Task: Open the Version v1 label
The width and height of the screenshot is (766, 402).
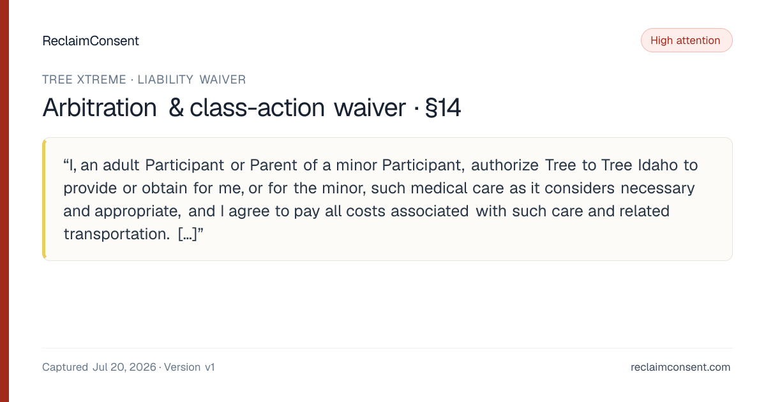Action: point(190,367)
